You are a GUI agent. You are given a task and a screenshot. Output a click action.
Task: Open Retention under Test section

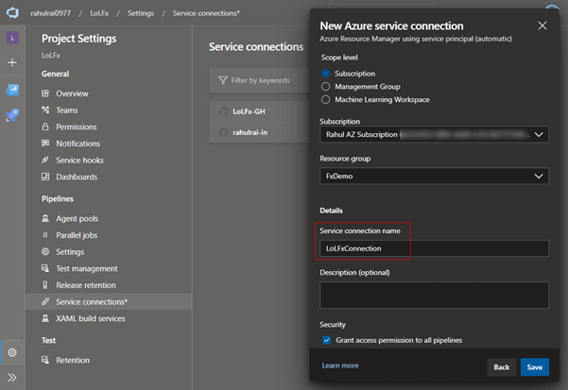pyautogui.click(x=73, y=361)
